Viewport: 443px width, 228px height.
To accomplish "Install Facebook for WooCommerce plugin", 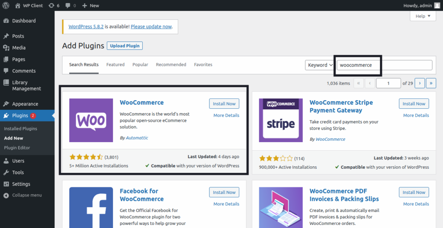I will 224,192.
